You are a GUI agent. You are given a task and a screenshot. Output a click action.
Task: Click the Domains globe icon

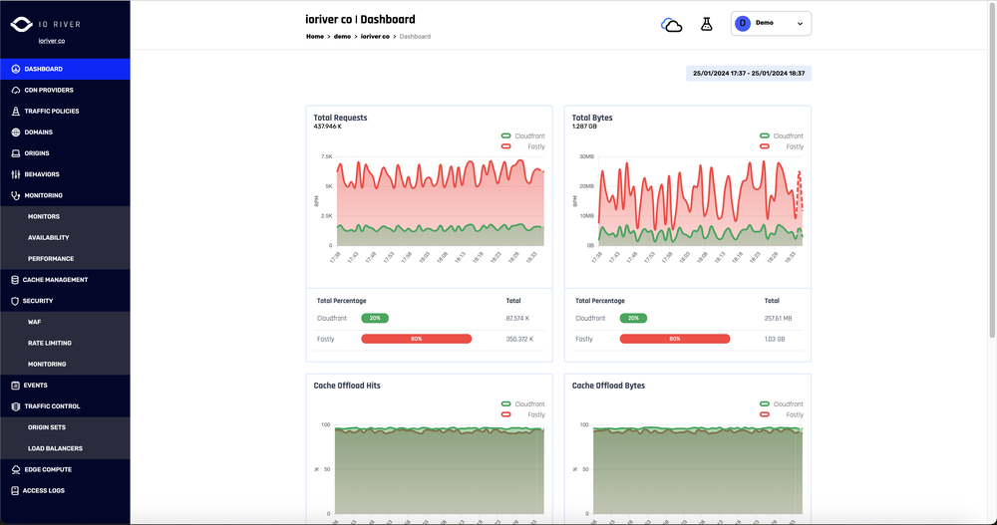click(15, 132)
